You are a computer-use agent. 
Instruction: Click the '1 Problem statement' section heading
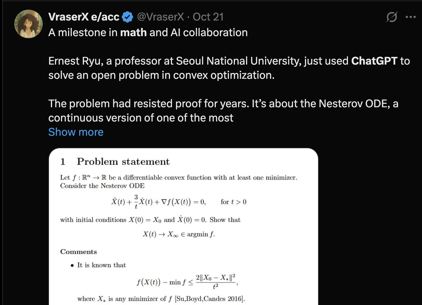click(x=115, y=162)
